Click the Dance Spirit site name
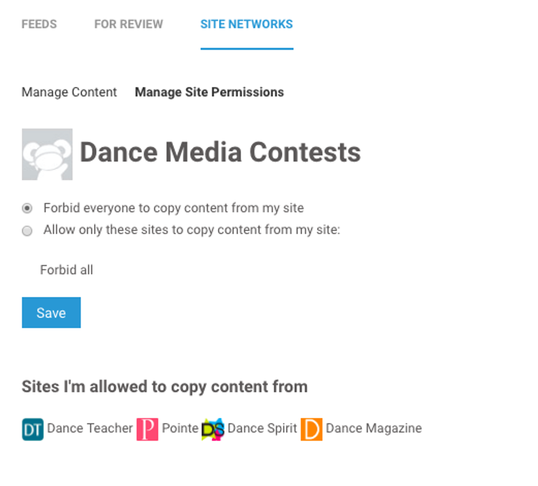Image resolution: width=538 pixels, height=486 pixels. (262, 428)
